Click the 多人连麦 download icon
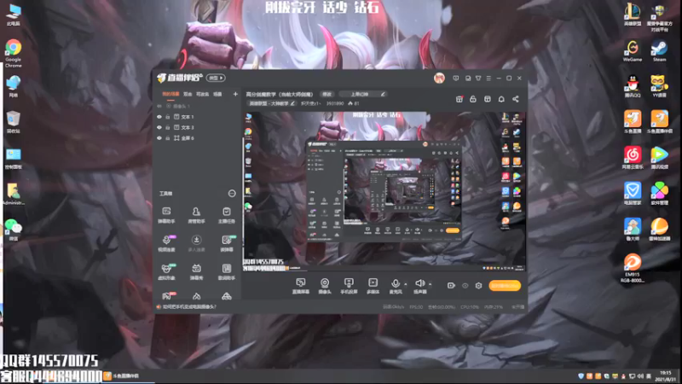Image resolution: width=682 pixels, height=384 pixels. [x=196, y=240]
